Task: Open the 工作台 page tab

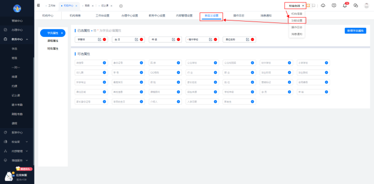Action: click(52, 5)
